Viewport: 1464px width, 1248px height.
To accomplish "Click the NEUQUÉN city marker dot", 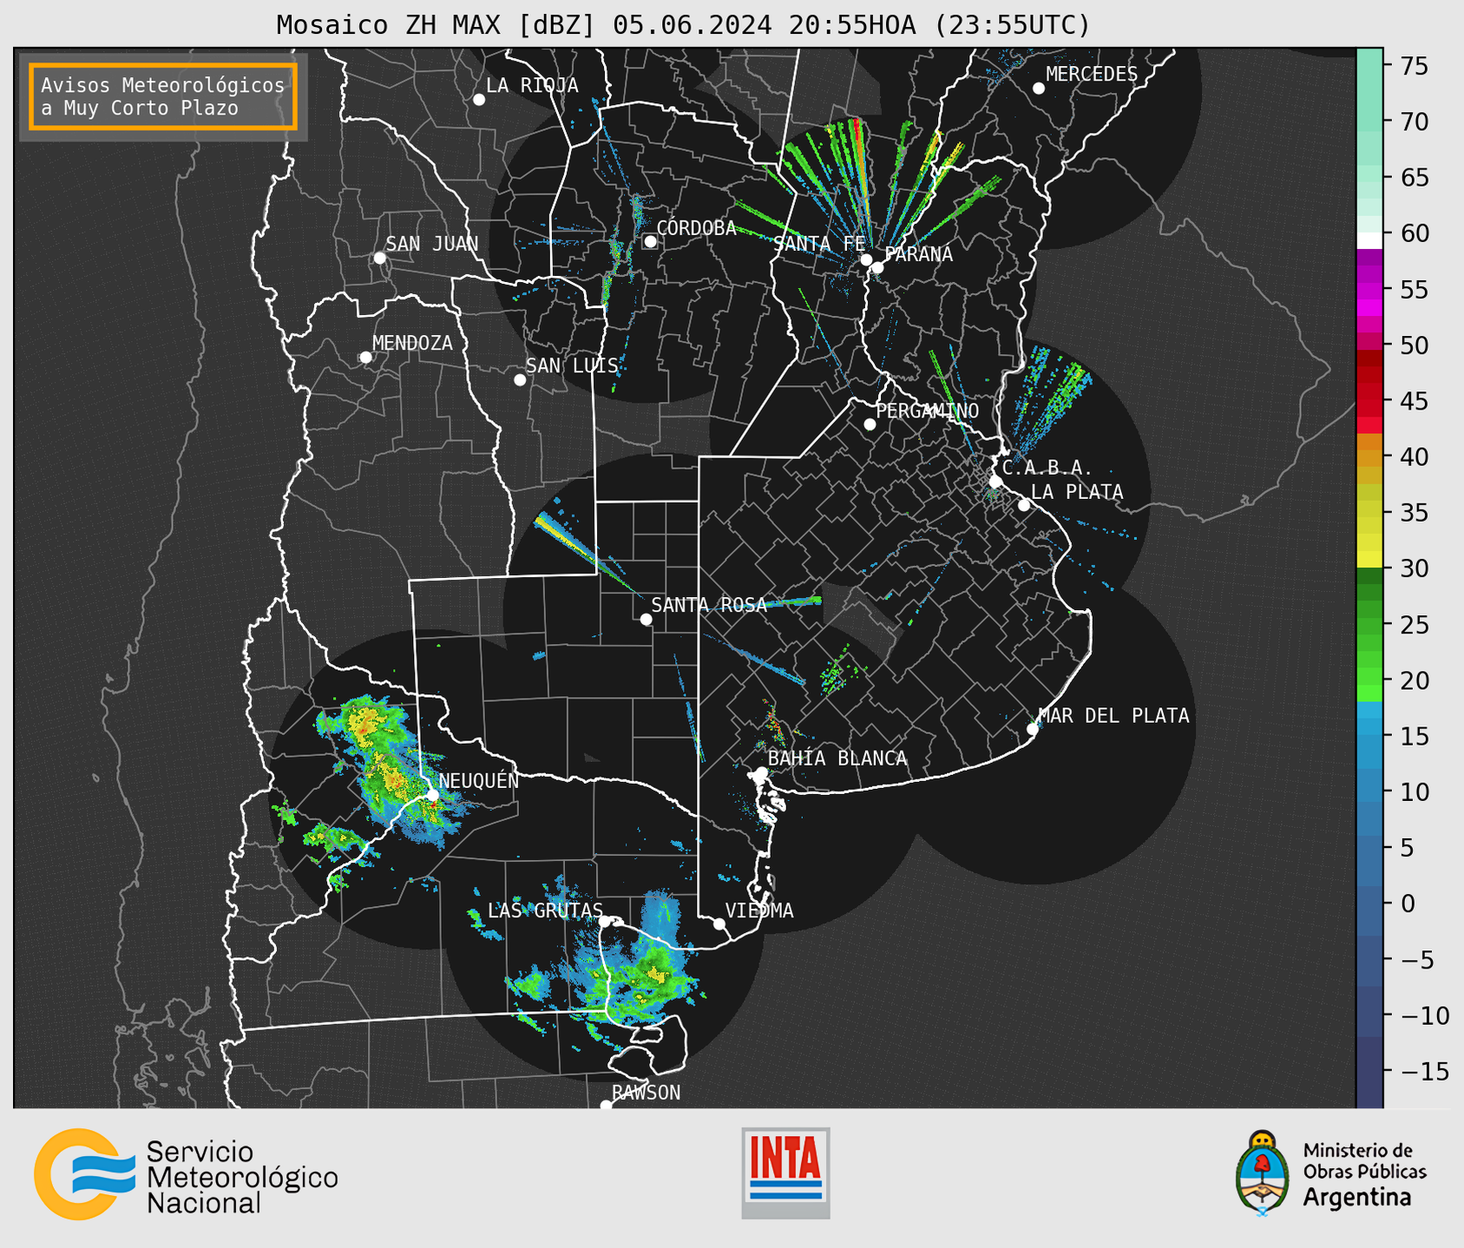I will (433, 795).
